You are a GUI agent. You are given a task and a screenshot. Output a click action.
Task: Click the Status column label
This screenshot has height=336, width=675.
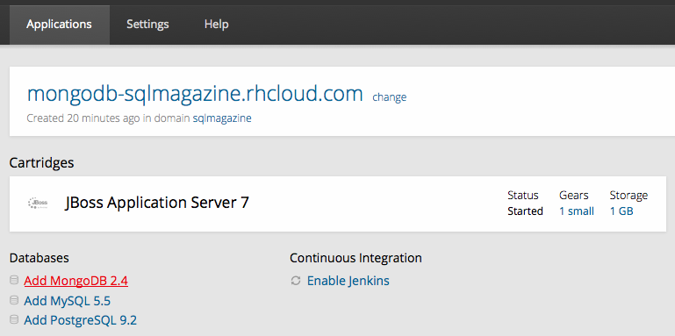[x=523, y=196]
